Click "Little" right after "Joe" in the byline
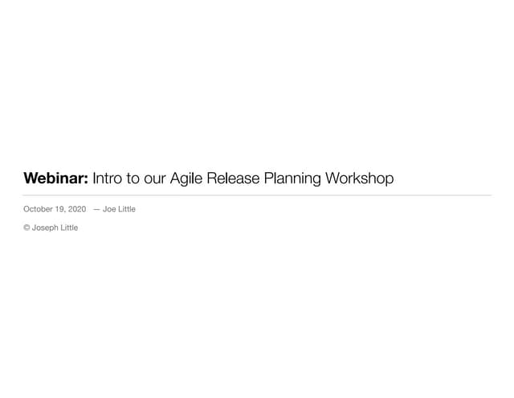514x398 pixels. coord(127,209)
